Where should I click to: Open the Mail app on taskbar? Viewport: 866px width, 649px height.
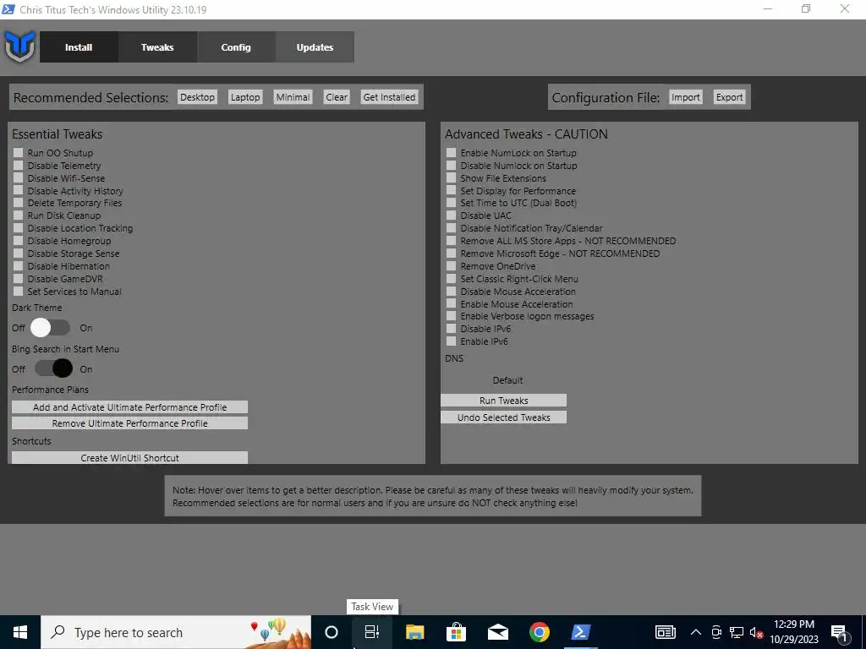click(497, 632)
